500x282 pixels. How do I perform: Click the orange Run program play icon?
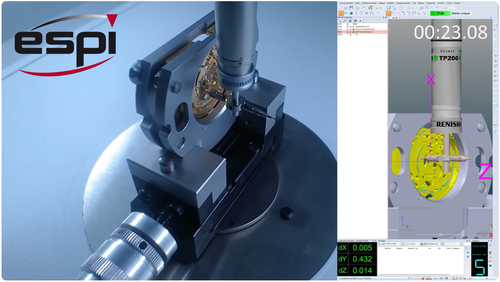click(x=341, y=13)
